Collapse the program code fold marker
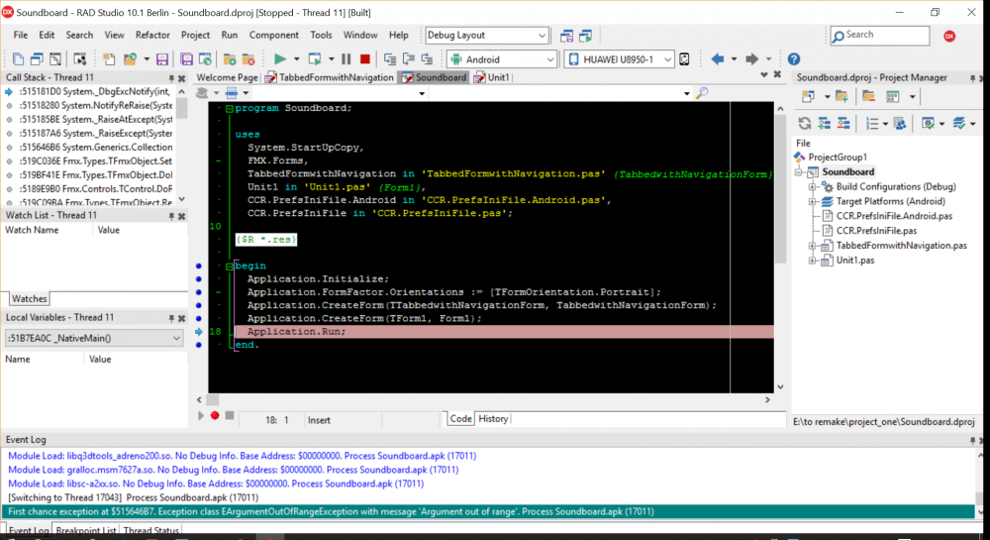 coord(230,109)
